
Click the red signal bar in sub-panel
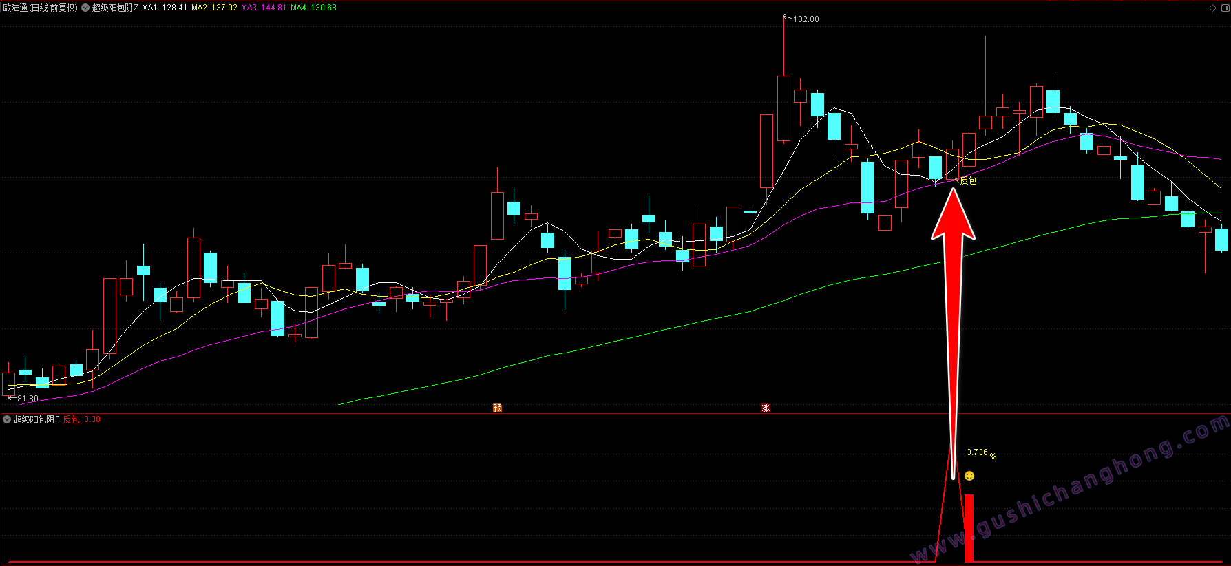point(969,528)
